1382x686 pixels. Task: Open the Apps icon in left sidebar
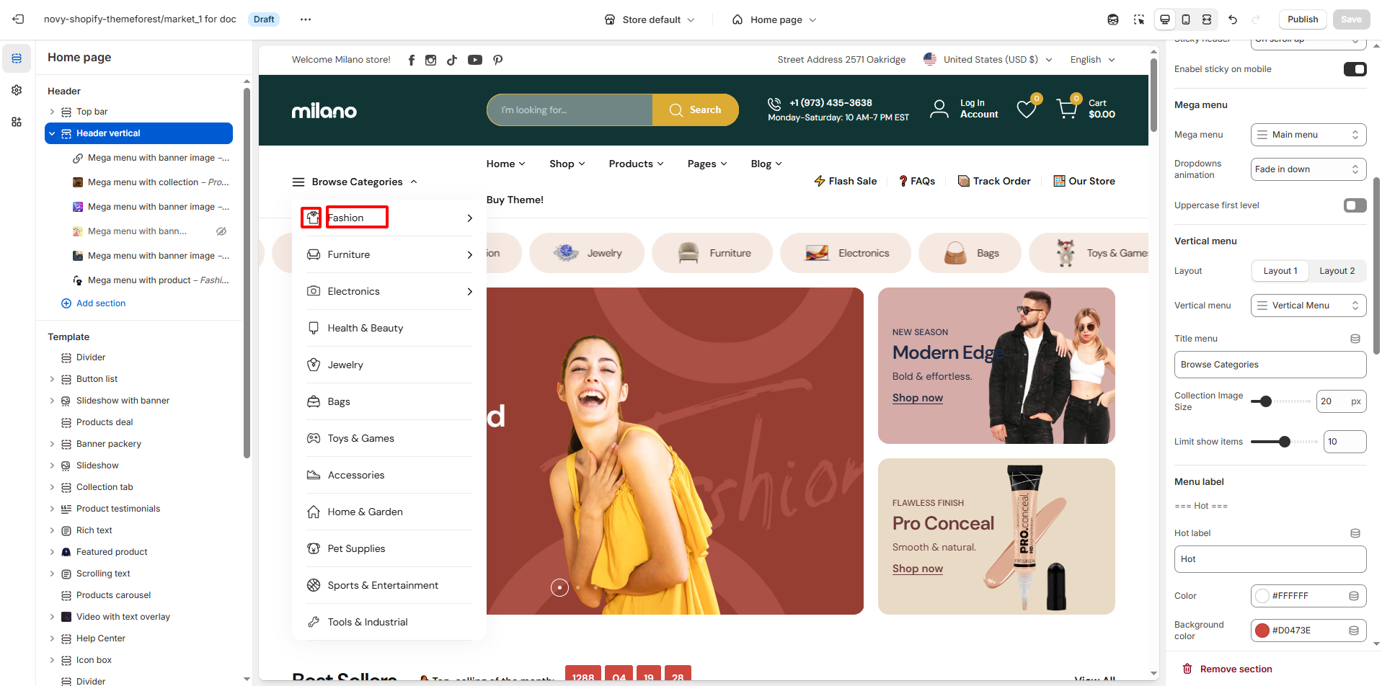point(17,122)
